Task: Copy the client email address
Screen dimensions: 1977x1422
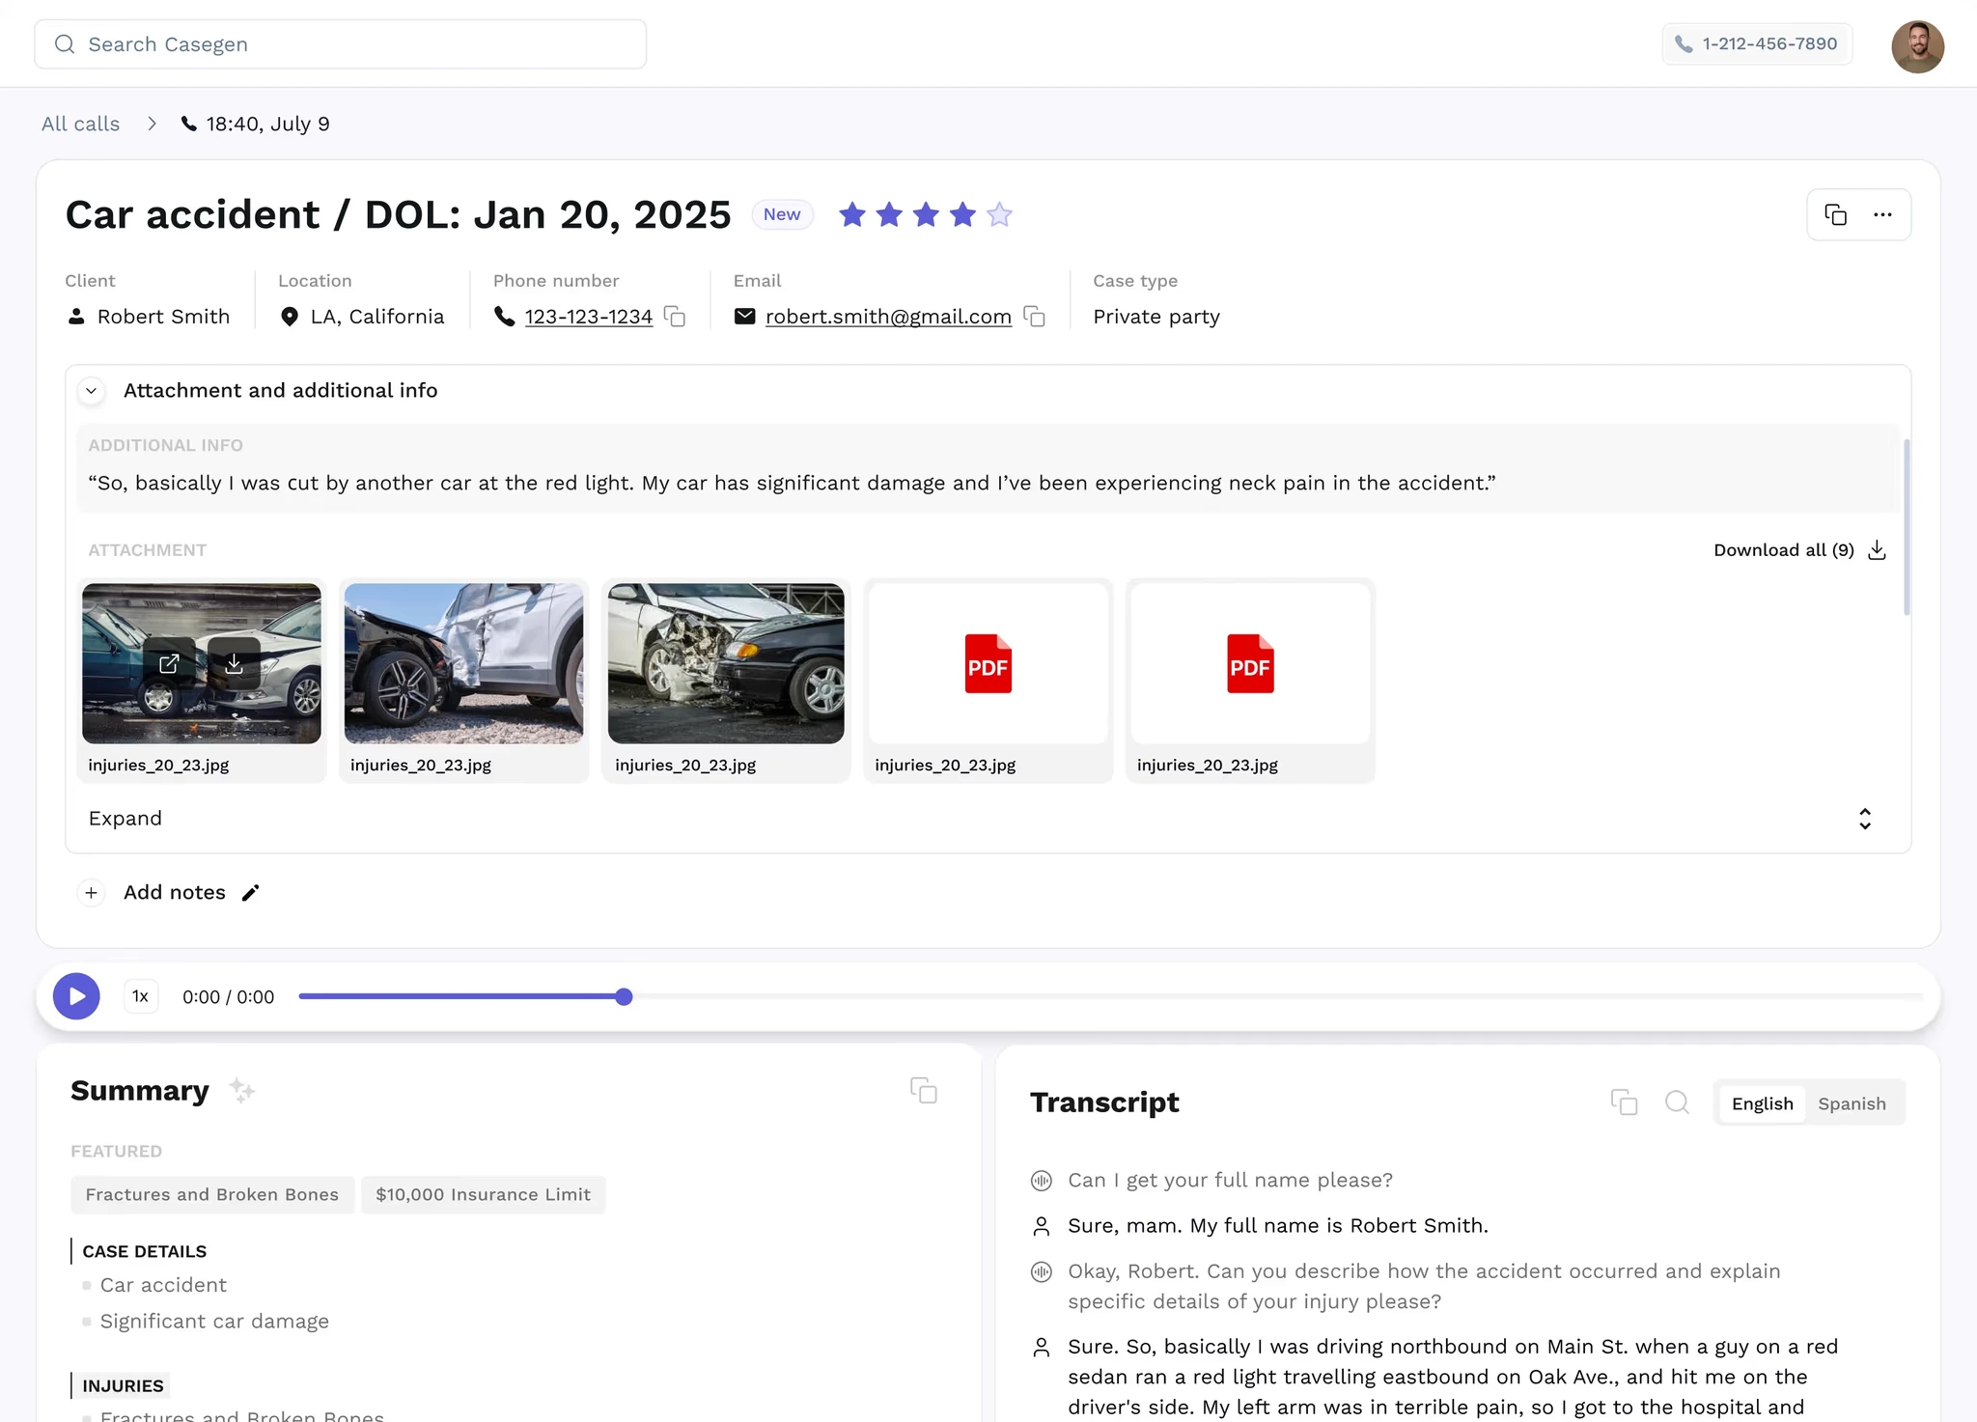Action: coord(1034,317)
